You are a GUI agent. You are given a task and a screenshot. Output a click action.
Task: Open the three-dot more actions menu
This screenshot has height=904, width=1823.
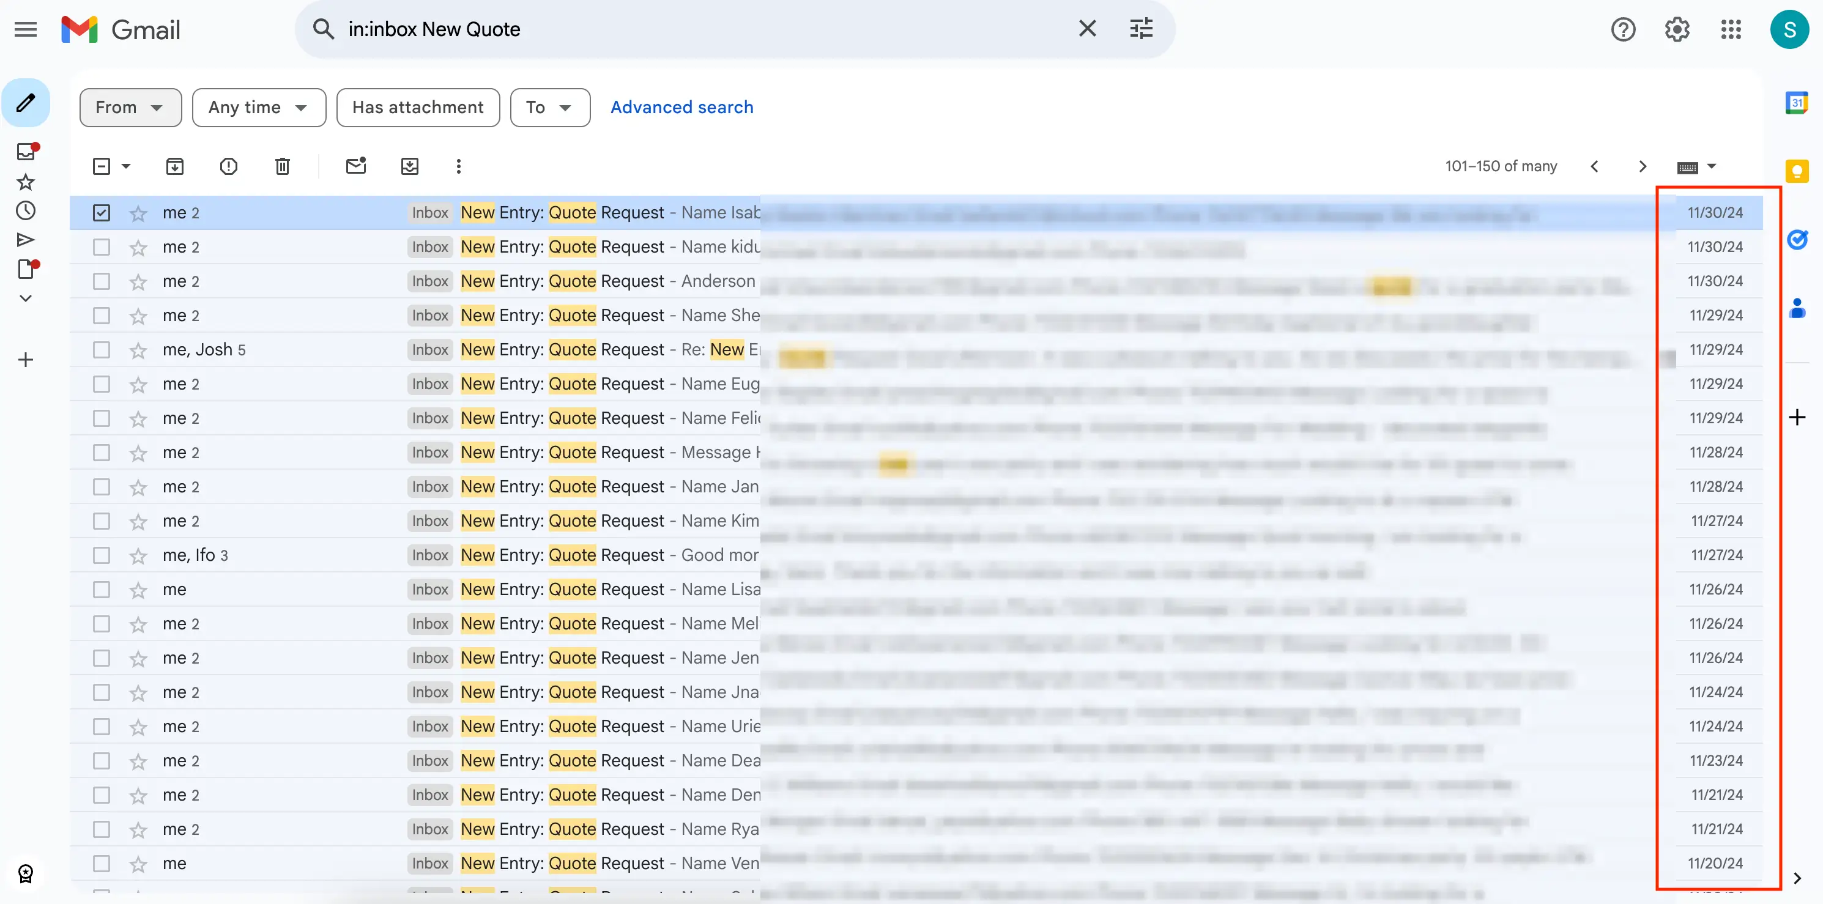point(458,166)
